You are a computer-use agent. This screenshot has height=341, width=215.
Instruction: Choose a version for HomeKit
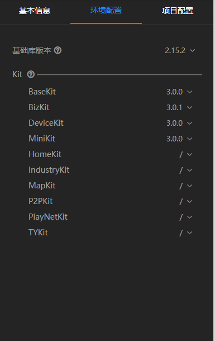tap(186, 155)
